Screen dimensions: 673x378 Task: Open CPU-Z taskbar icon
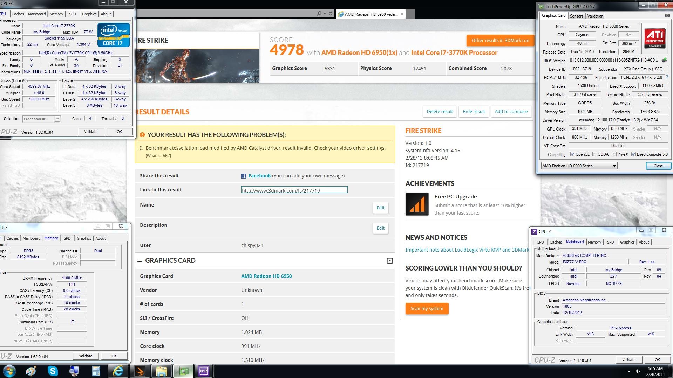click(x=204, y=371)
